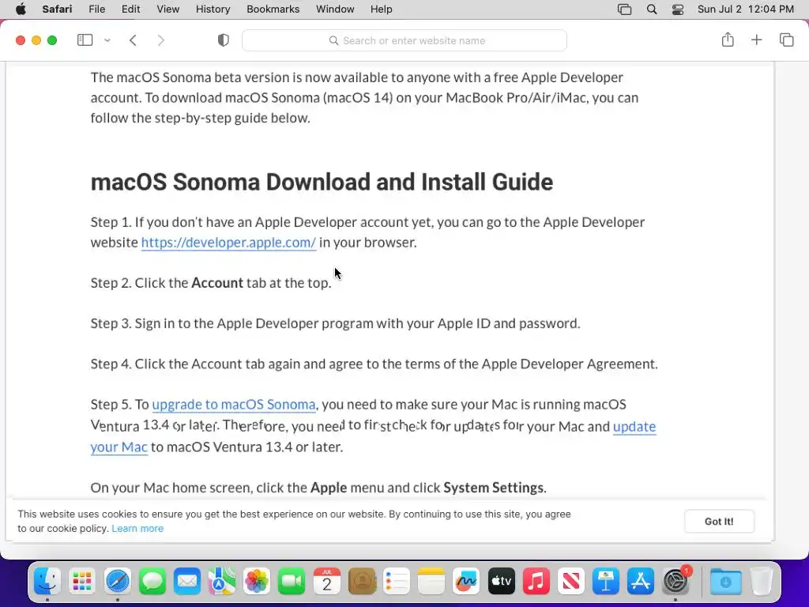Open Trash from the Dock
Image resolution: width=809 pixels, height=607 pixels.
click(x=761, y=582)
